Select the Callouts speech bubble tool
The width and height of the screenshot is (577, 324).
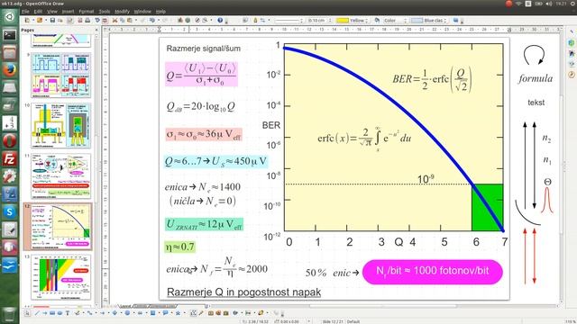pyautogui.click(x=165, y=313)
